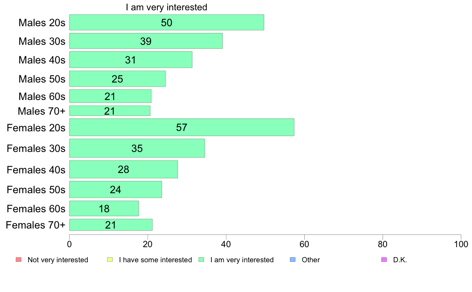Select the Males 30s bar showing 39
This screenshot has width=472, height=292.
tap(146, 41)
